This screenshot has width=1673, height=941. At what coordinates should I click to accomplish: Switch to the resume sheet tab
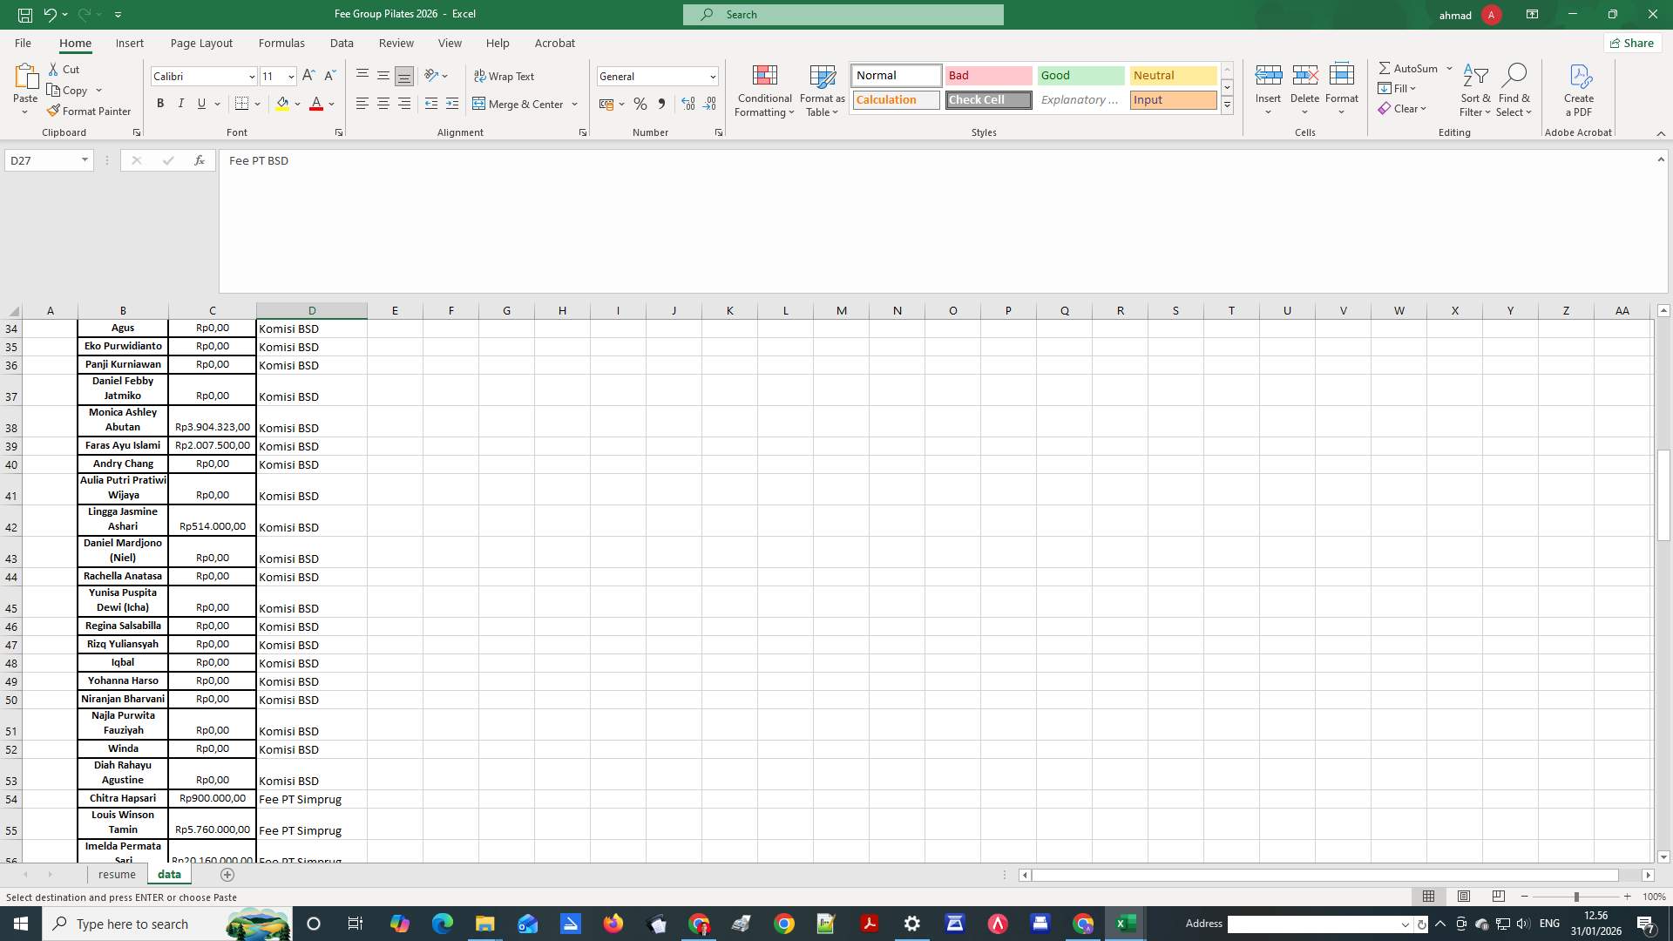click(x=117, y=874)
